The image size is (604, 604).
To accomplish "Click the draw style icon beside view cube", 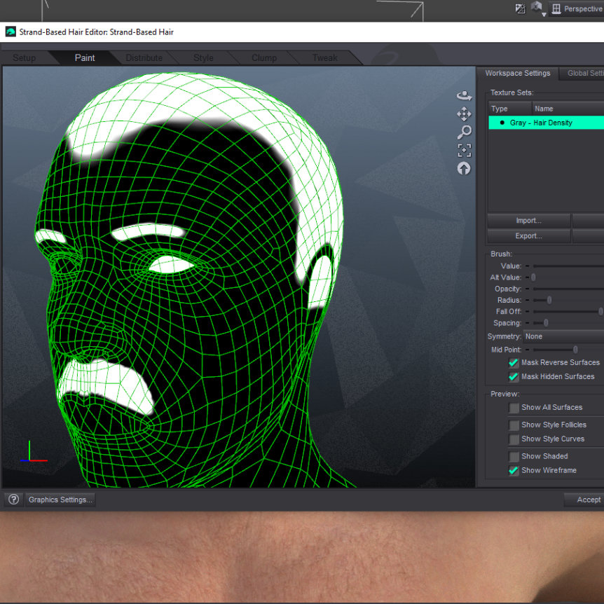I will [520, 9].
